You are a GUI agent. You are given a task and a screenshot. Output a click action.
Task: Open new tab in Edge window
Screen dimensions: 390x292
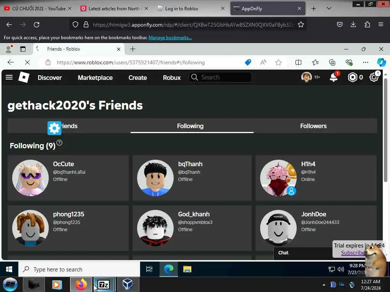coord(133,49)
